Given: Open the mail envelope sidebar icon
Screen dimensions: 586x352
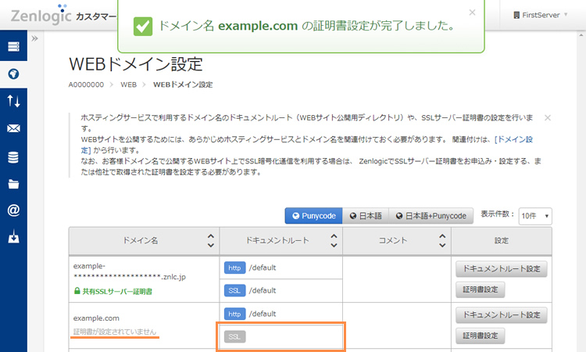Looking at the screenshot, I should click(x=13, y=129).
